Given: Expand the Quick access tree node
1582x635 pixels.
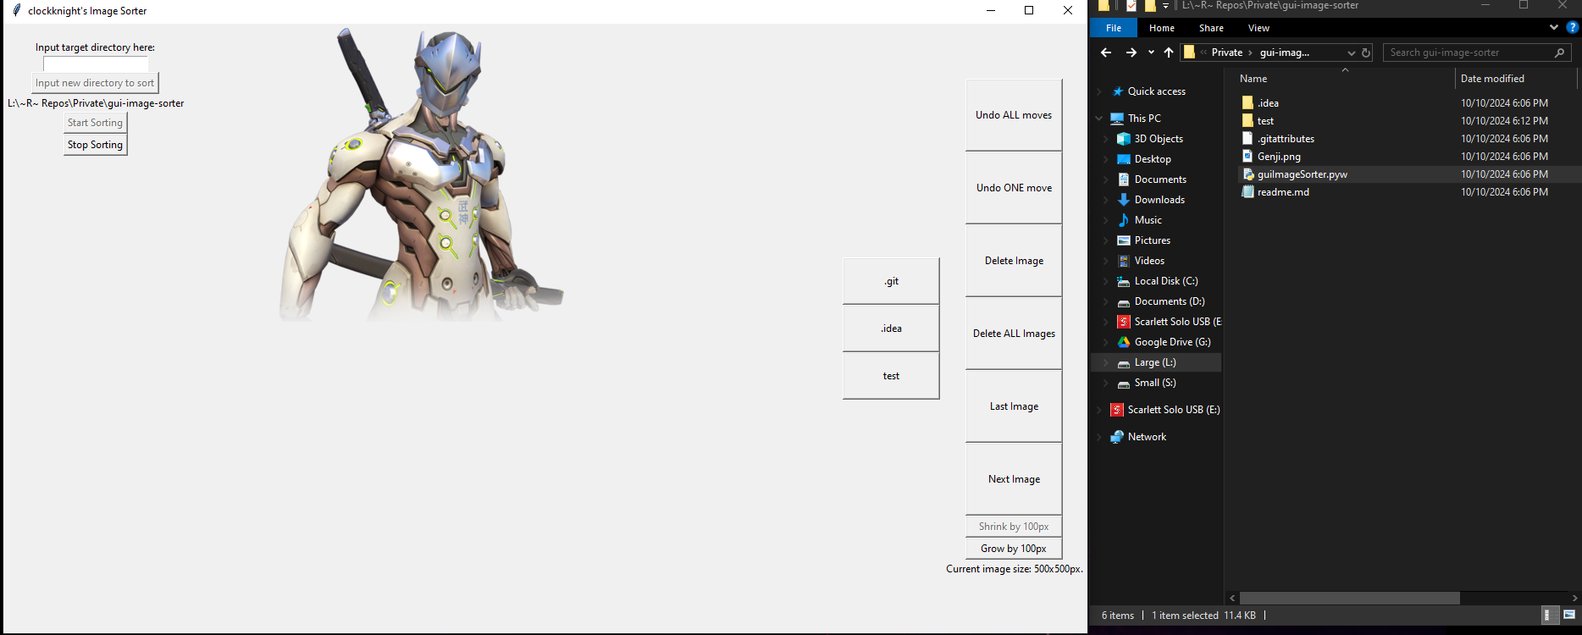Looking at the screenshot, I should click(1099, 91).
